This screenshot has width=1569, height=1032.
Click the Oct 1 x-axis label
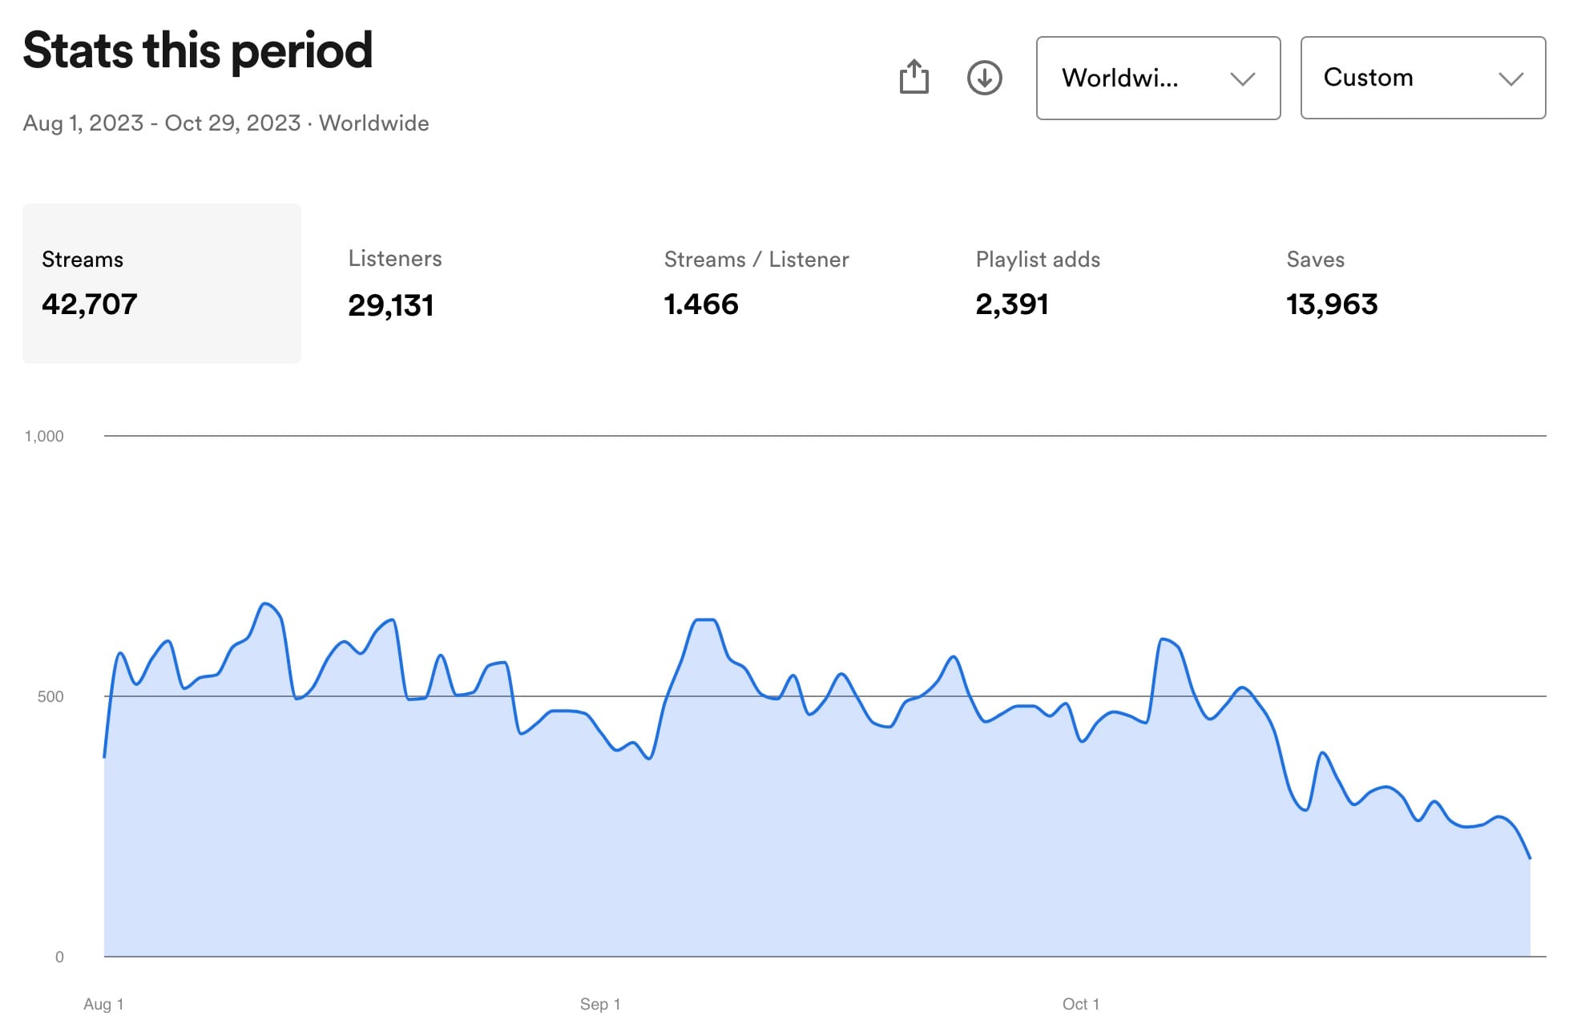coord(1080,1004)
